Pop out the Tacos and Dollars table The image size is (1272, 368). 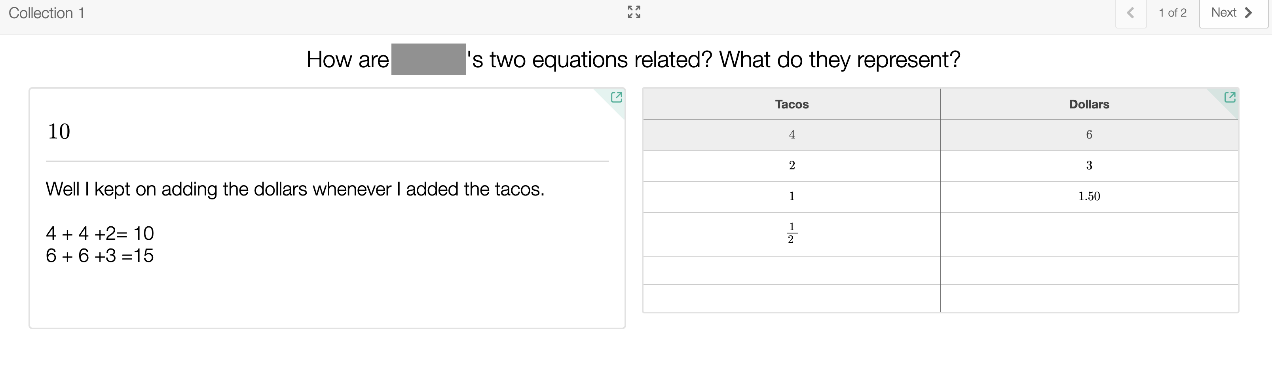pos(1230,97)
